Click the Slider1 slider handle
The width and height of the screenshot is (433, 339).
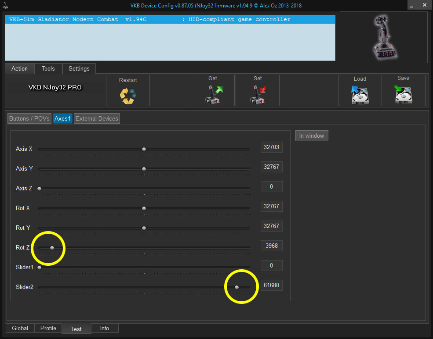[x=40, y=268]
